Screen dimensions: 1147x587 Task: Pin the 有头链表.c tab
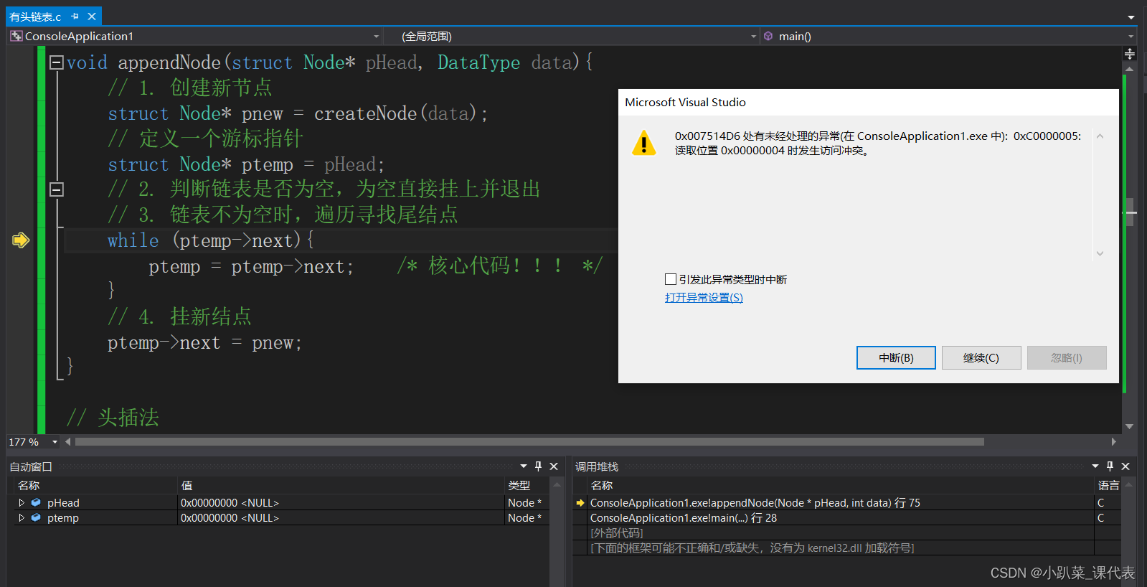coord(75,17)
